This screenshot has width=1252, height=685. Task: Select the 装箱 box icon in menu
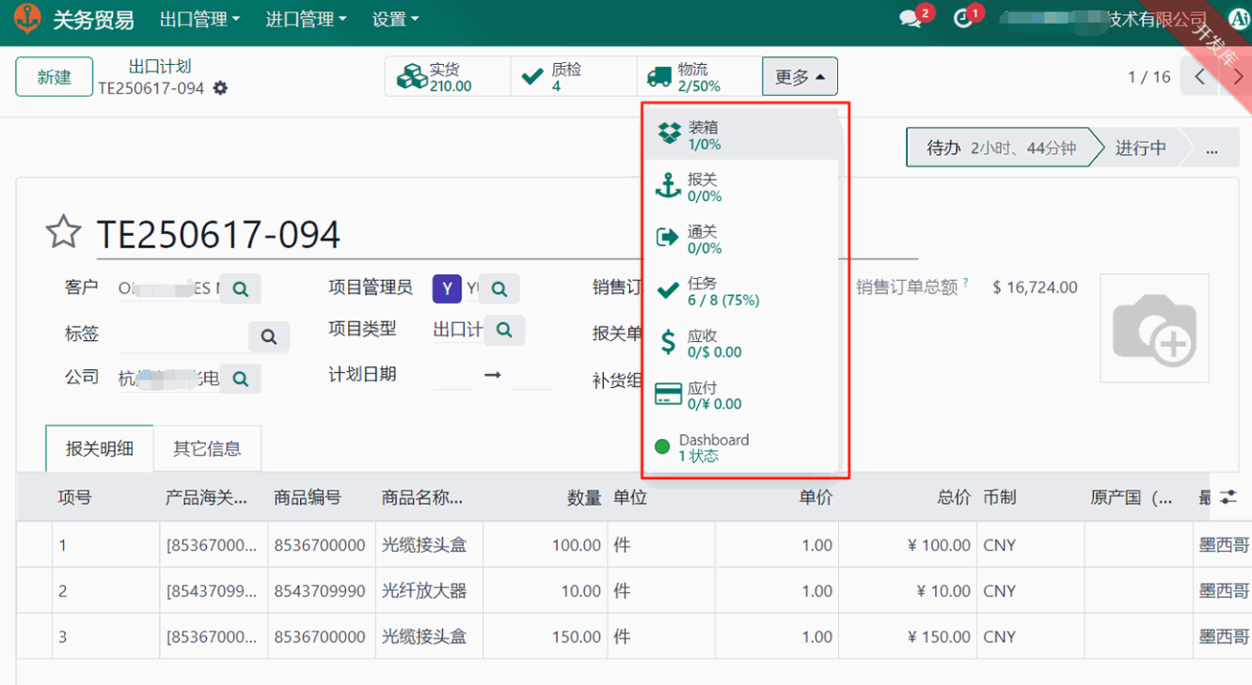669,135
